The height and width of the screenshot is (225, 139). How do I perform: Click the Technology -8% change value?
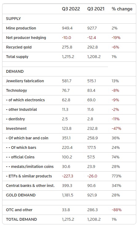pyautogui.click(x=115, y=91)
